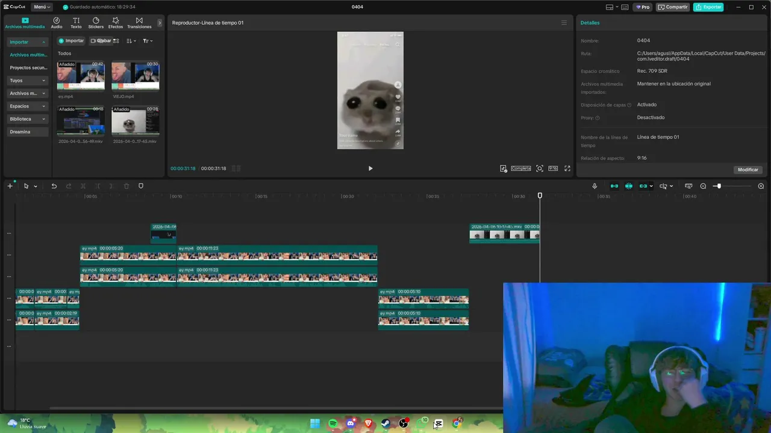Select the 17-45.mkv hamster media thumbnail
The height and width of the screenshot is (433, 771).
click(x=136, y=120)
